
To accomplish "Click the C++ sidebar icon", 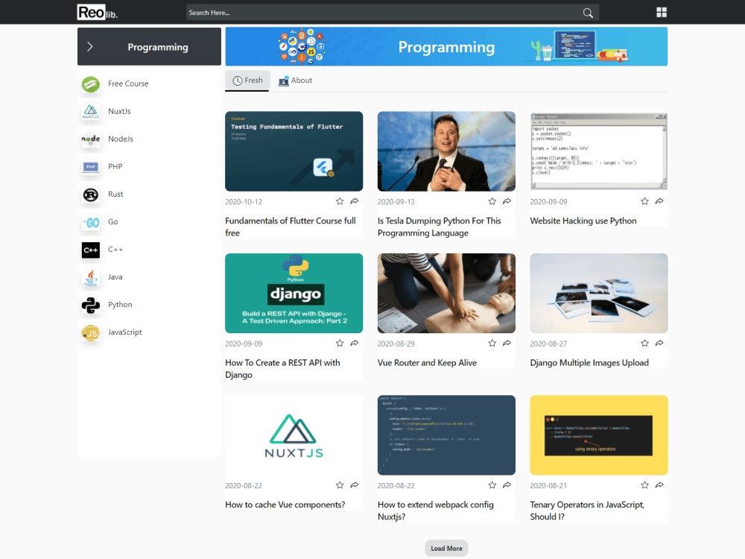I will click(x=90, y=250).
